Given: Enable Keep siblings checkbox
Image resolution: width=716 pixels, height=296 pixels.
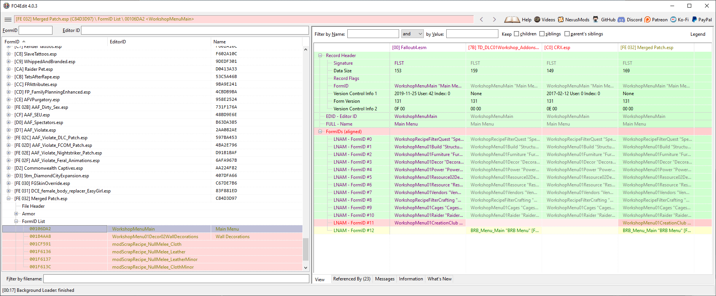Looking at the screenshot, I should (x=542, y=34).
